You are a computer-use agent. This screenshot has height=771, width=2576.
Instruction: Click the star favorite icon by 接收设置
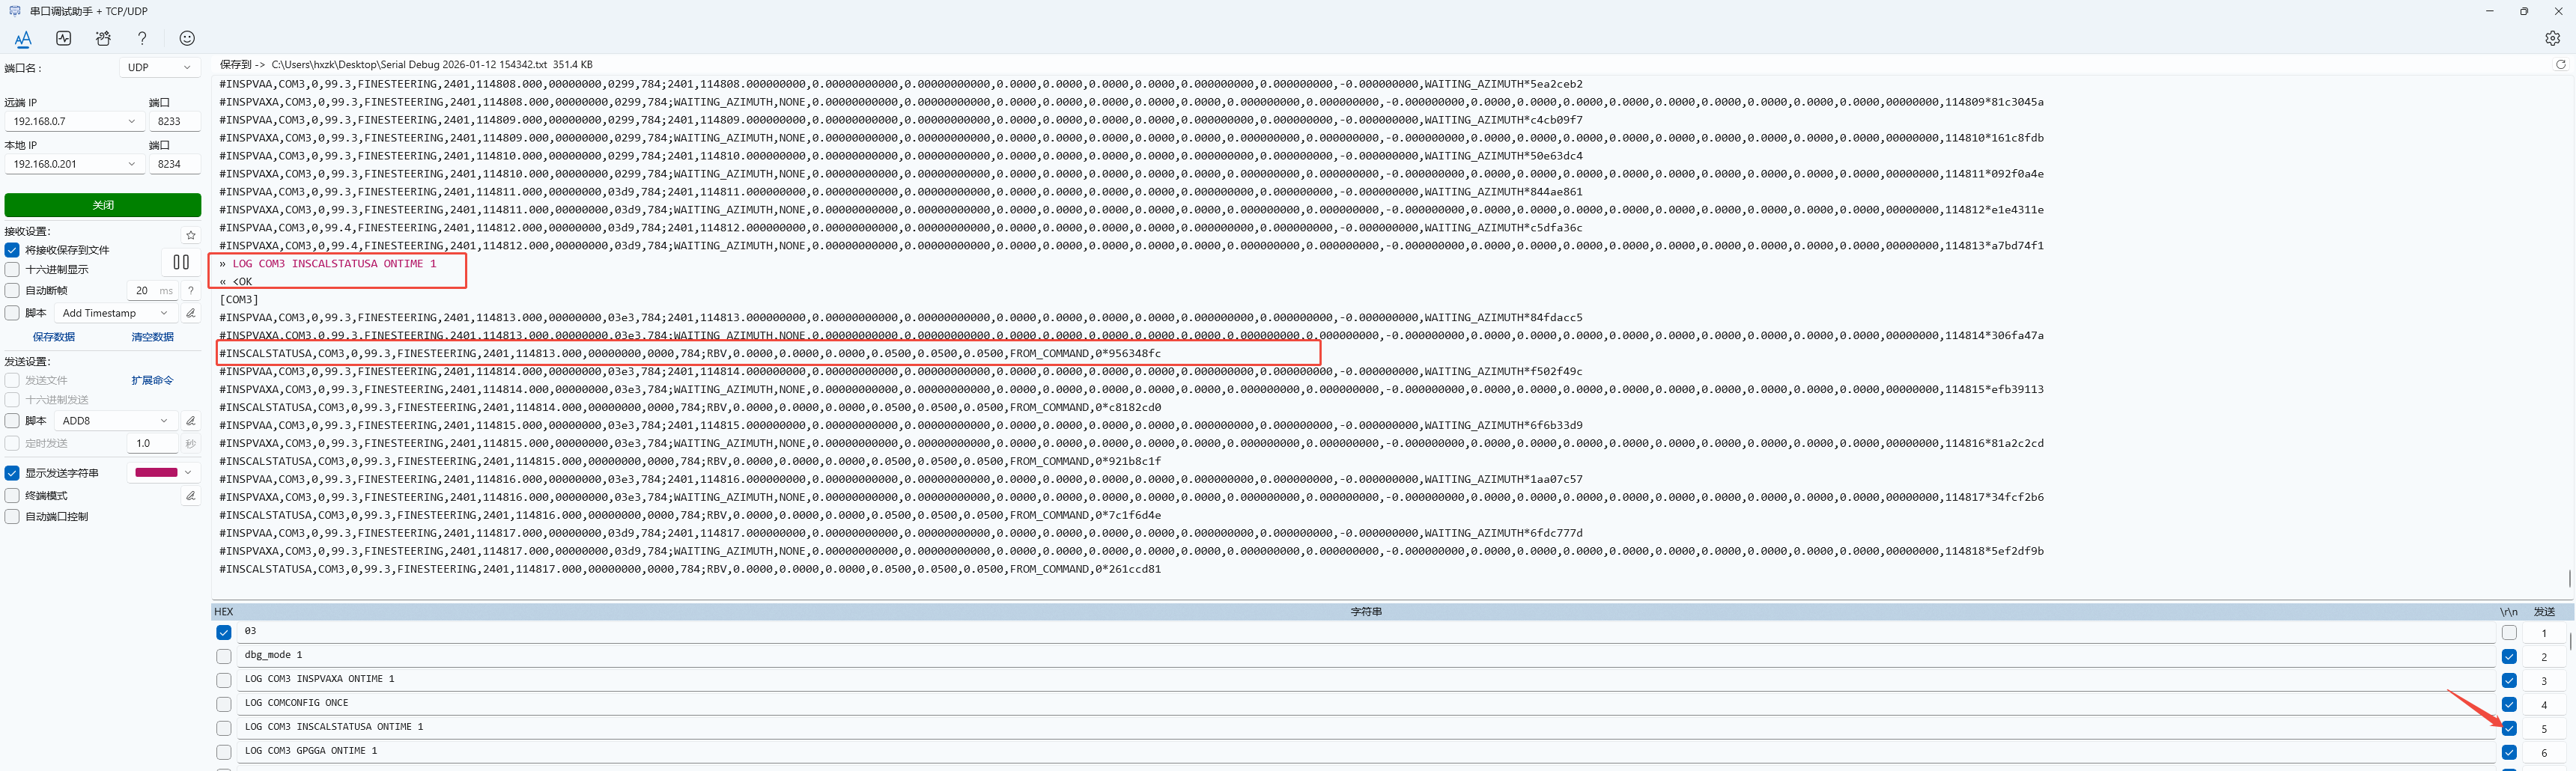pyautogui.click(x=191, y=235)
